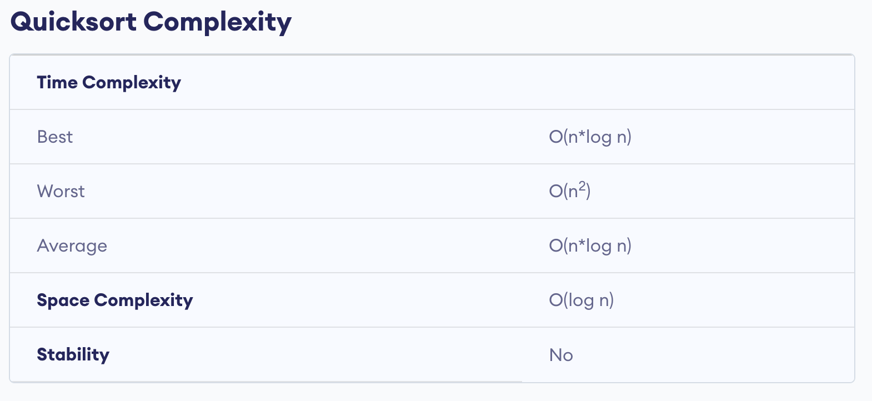Click the Stability value No

tap(561, 355)
